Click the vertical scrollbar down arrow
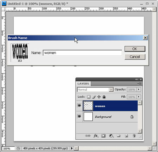158x152 pixels. click(x=154, y=144)
